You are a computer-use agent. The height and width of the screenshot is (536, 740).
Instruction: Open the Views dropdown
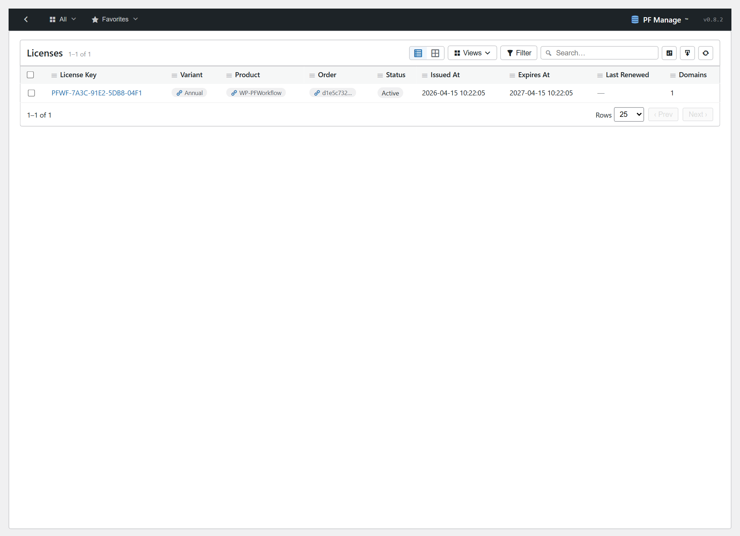point(472,53)
